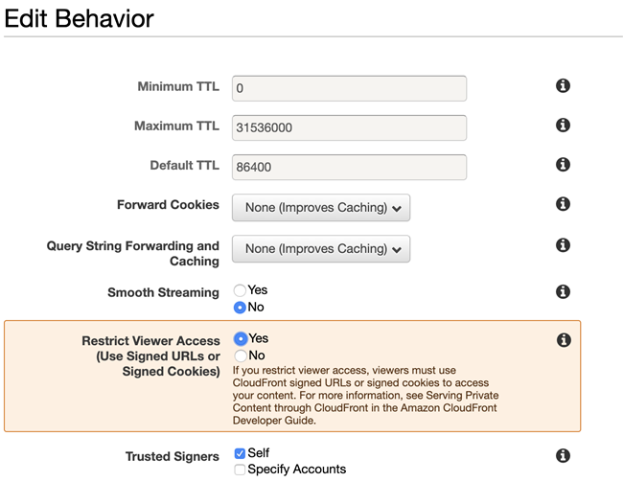
Task: Click into the Default TTL field
Action: click(349, 167)
